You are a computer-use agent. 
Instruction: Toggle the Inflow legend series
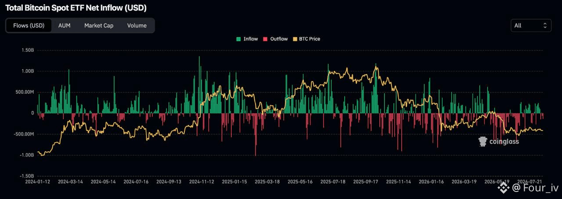pyautogui.click(x=247, y=39)
